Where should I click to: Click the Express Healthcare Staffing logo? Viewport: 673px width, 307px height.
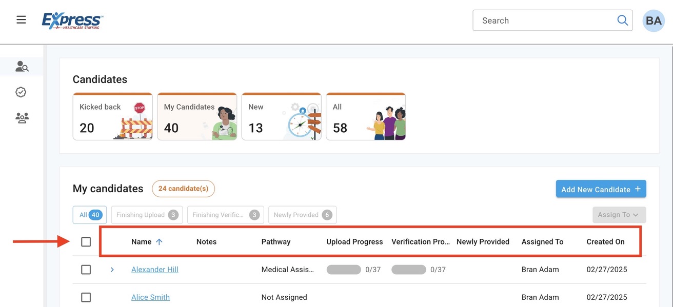coord(72,21)
